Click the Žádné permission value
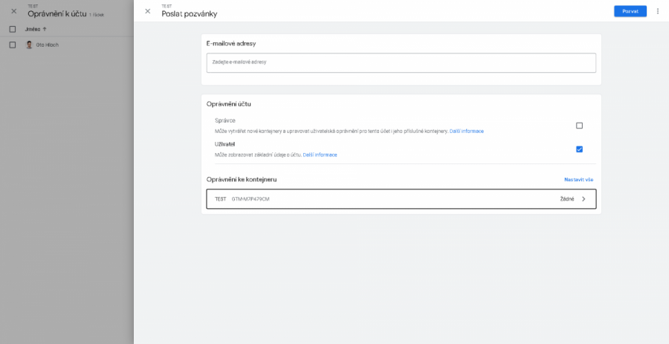The height and width of the screenshot is (344, 669). pos(567,199)
